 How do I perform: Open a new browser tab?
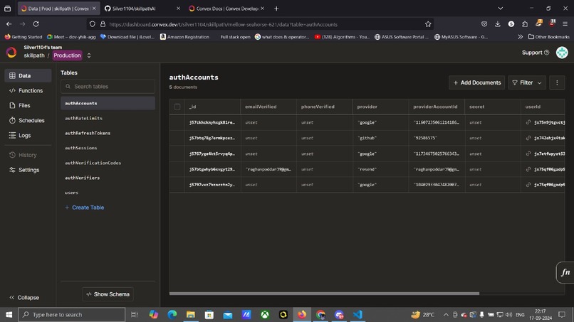[x=276, y=9]
